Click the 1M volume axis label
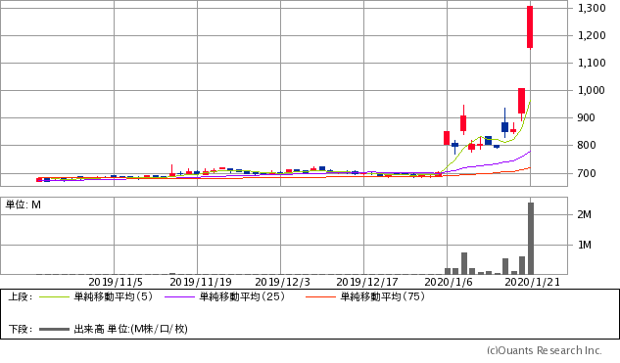This screenshot has width=620, height=363. coord(585,246)
